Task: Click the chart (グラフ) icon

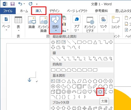Action: tap(64, 24)
